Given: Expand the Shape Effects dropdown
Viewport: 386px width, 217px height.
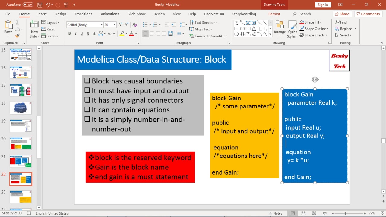Looking at the screenshot, I should click(x=313, y=35).
